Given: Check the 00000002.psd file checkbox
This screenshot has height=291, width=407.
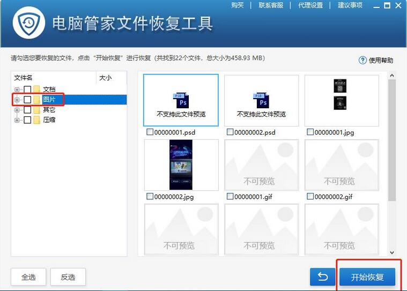Looking at the screenshot, I should click(x=230, y=132).
